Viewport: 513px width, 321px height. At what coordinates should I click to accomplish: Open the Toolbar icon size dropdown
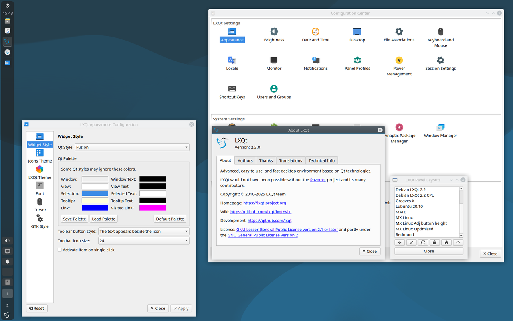pyautogui.click(x=143, y=241)
